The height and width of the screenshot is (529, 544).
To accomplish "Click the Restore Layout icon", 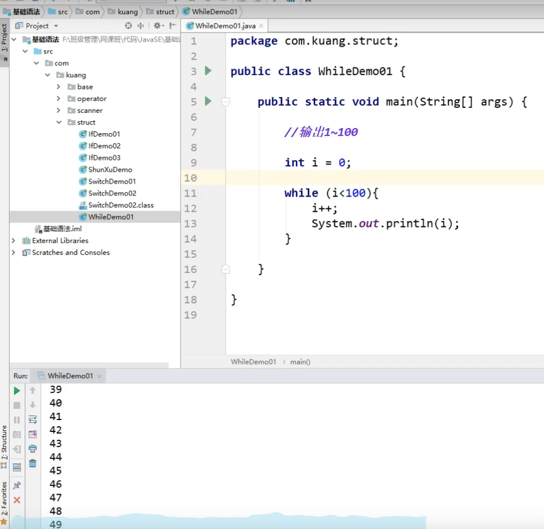I will pos(17,467).
